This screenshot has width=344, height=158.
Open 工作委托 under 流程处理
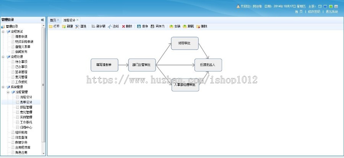point(21,82)
